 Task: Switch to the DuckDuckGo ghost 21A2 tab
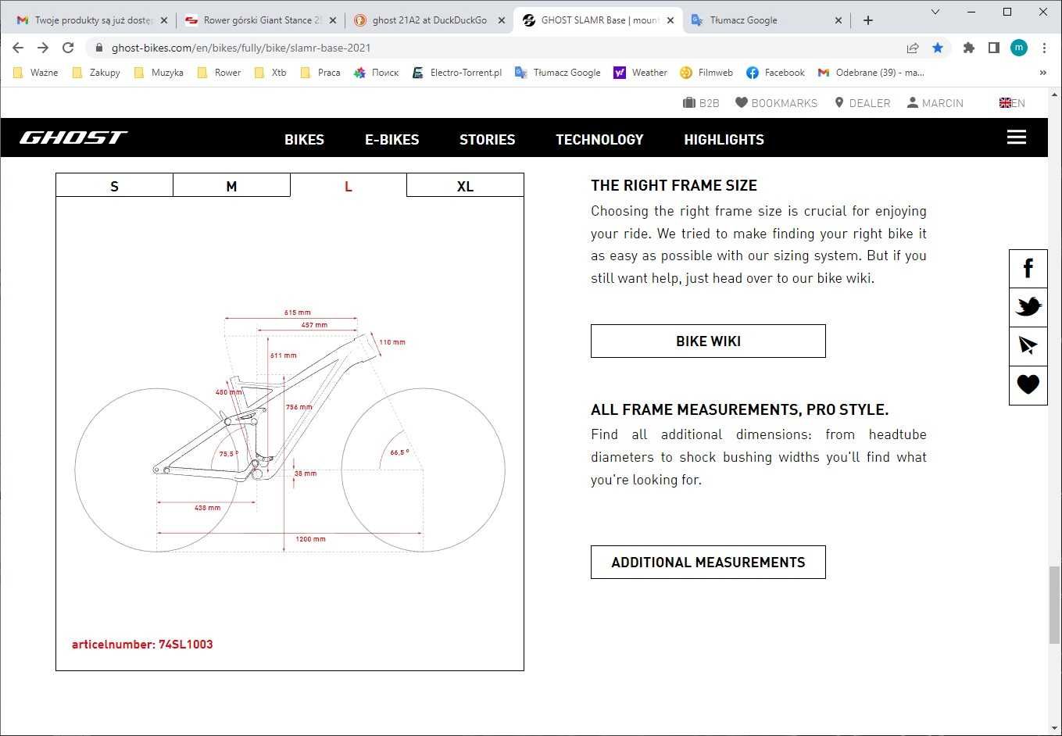point(429,20)
